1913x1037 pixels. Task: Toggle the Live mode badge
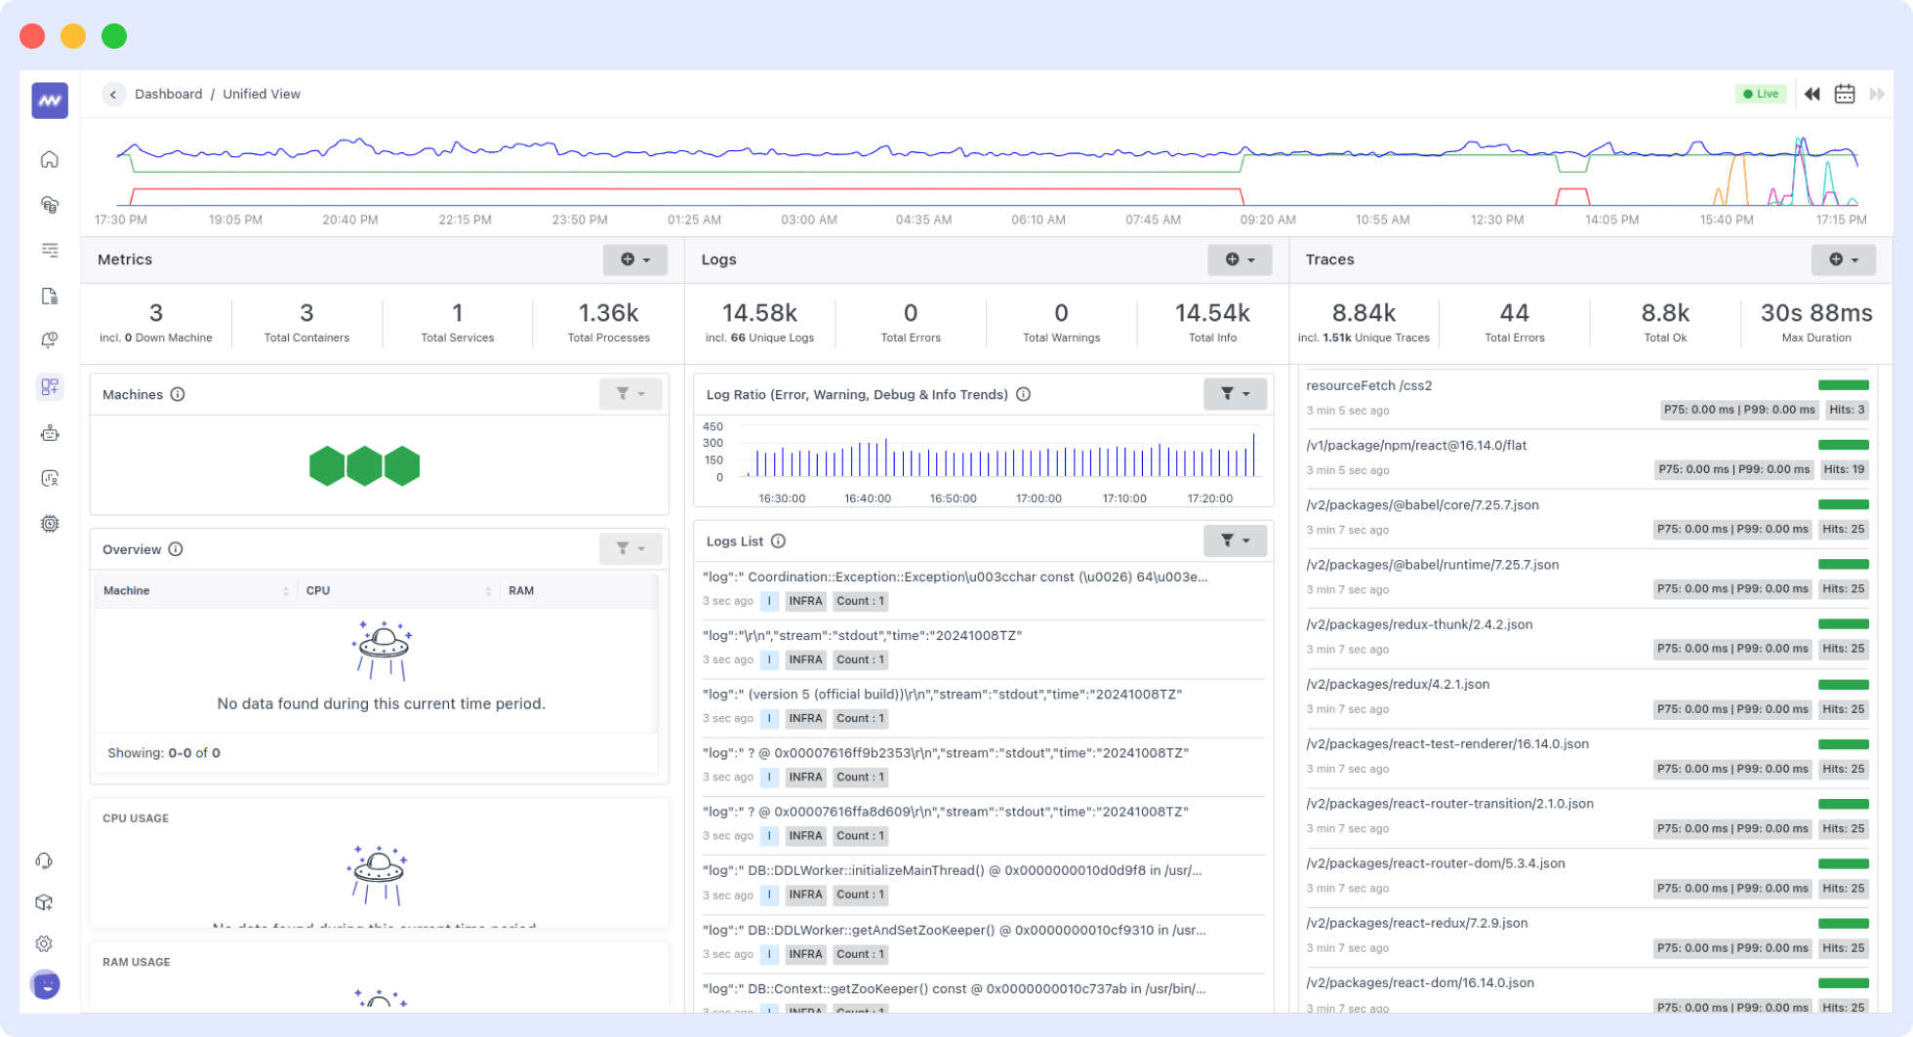pos(1762,94)
